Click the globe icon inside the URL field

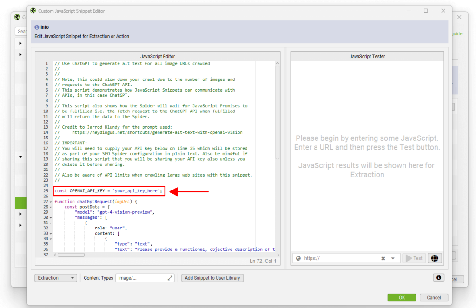click(x=298, y=258)
